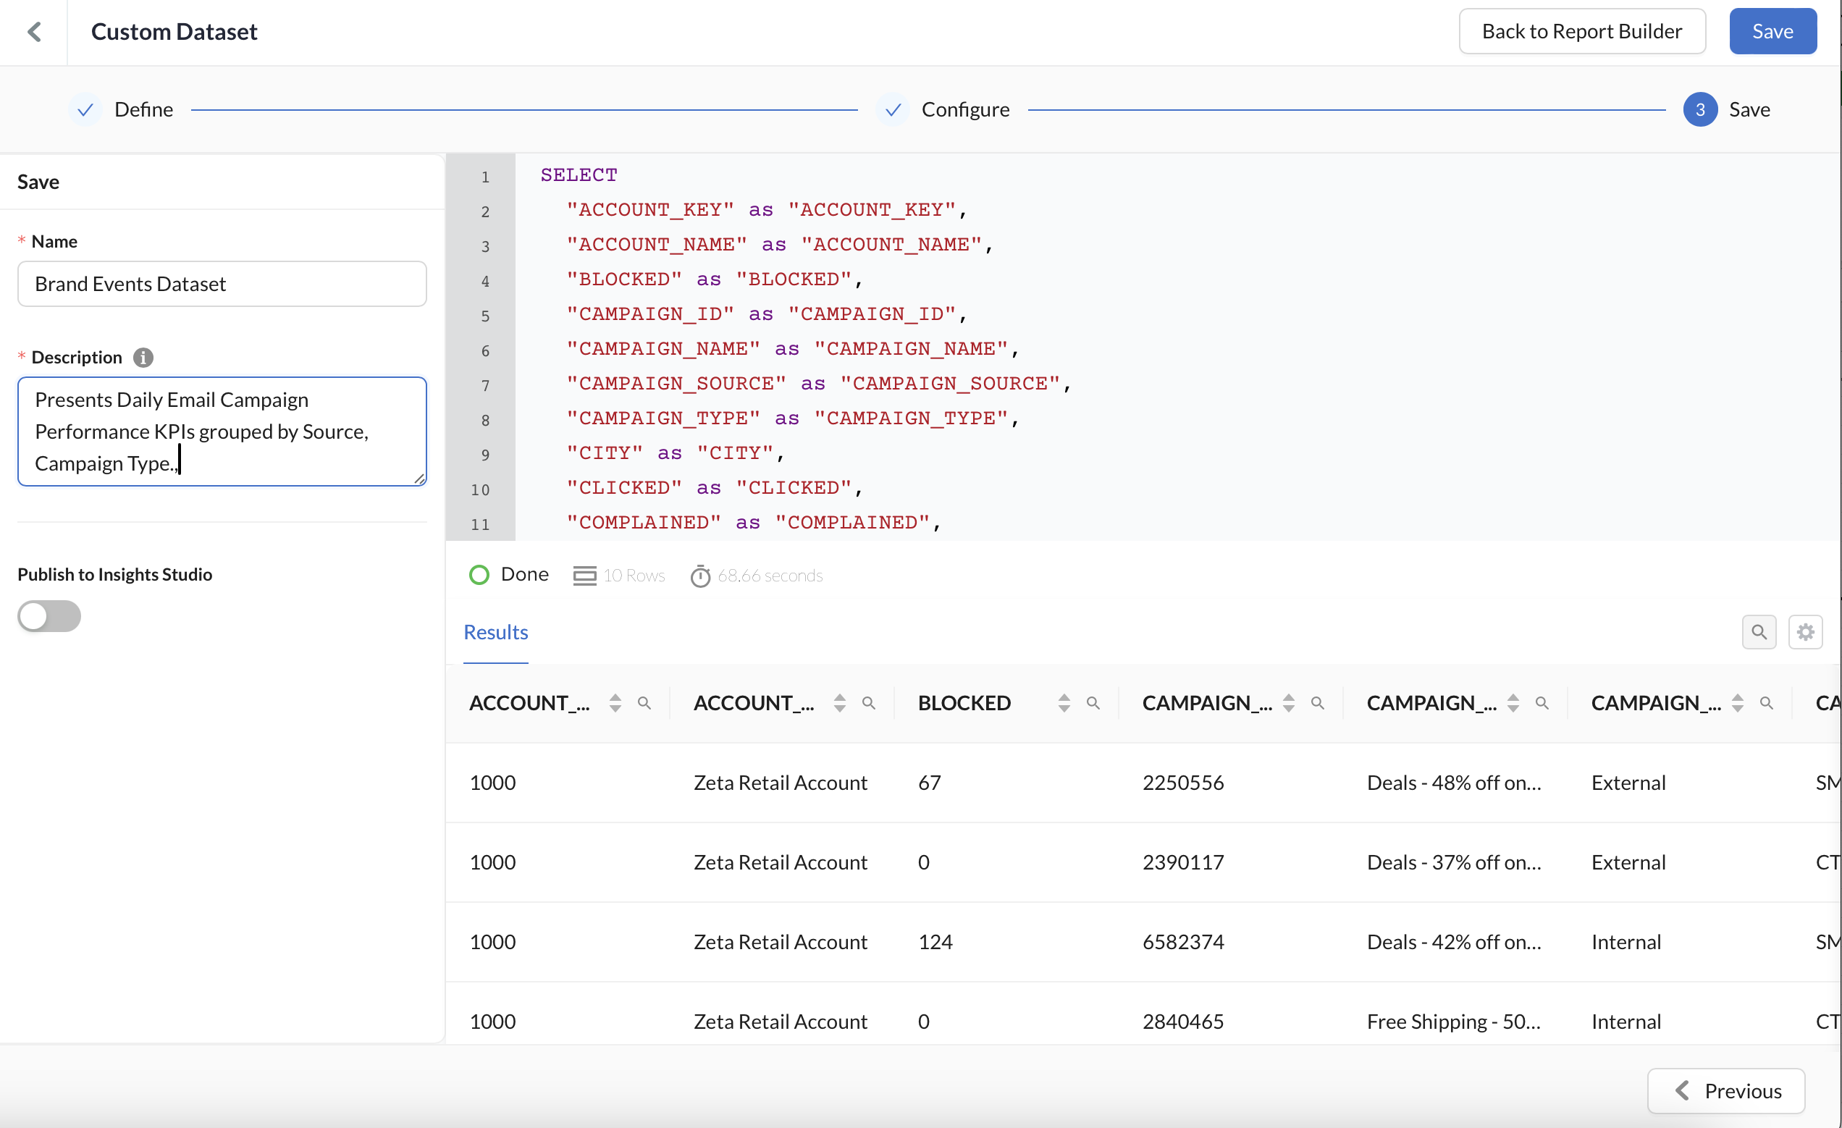Image resolution: width=1842 pixels, height=1128 pixels.
Task: Select the Results tab
Action: pos(496,632)
